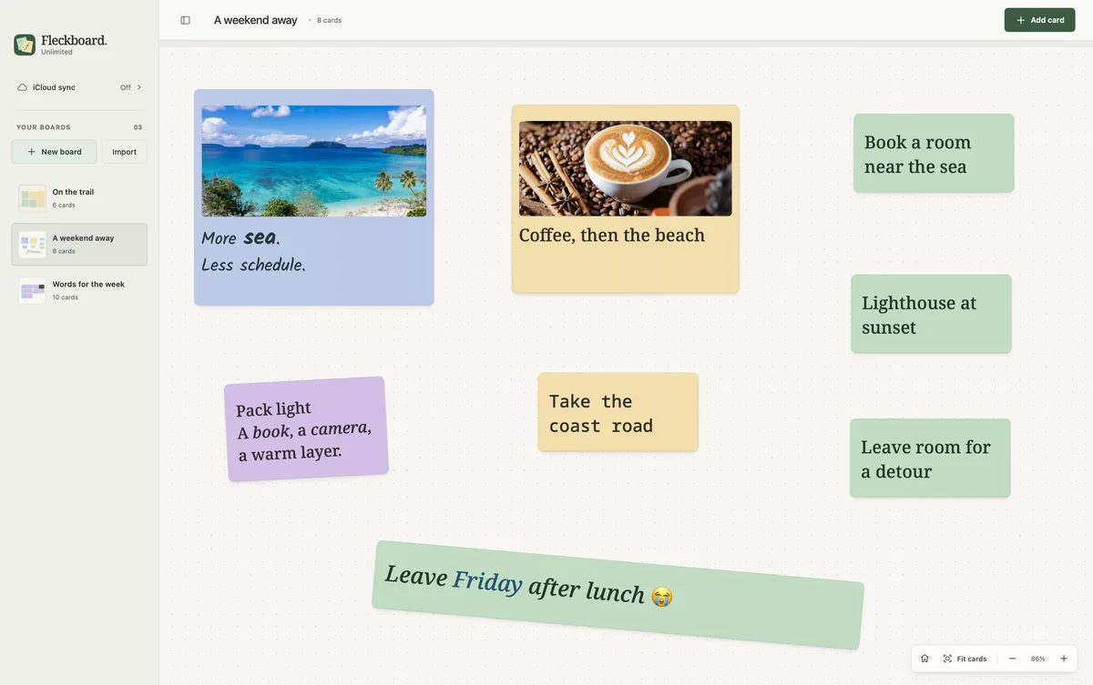Click the On the trail board thumbnail
1093x685 pixels.
(x=33, y=198)
